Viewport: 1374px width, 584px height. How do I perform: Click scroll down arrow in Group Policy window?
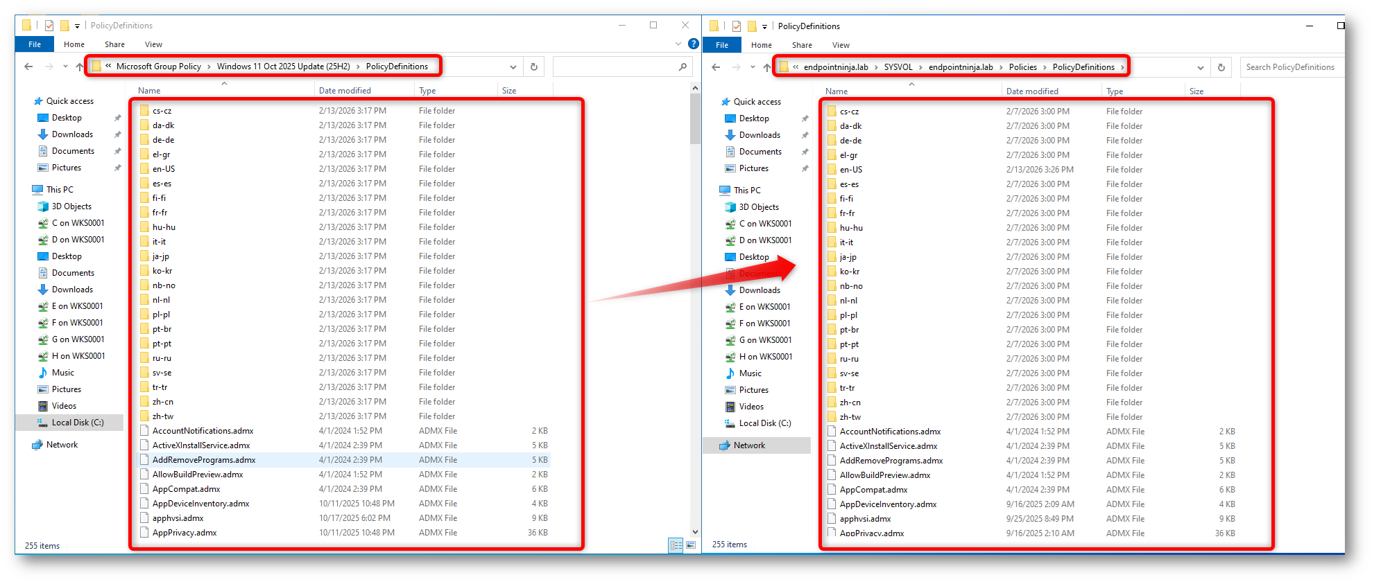[695, 532]
